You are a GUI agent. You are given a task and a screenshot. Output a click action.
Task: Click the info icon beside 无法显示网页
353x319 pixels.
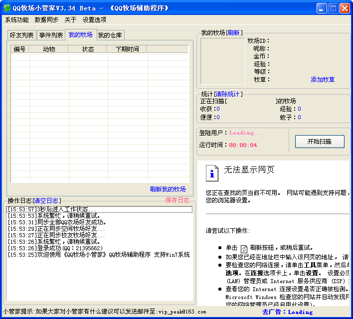click(x=212, y=172)
